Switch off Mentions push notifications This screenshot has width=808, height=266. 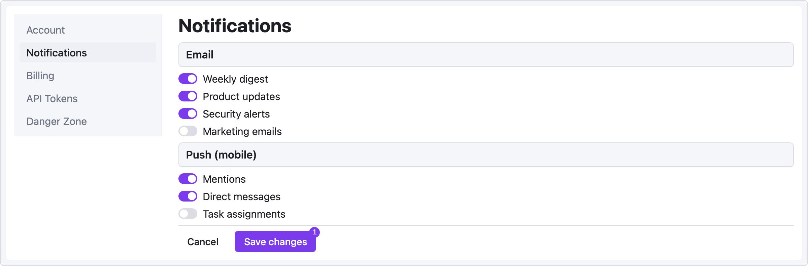188,179
